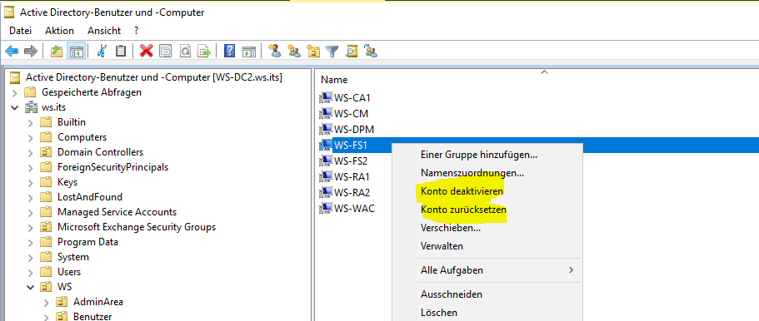The image size is (759, 321).
Task: Click the blue Back arrow in toolbar
Action: point(12,51)
